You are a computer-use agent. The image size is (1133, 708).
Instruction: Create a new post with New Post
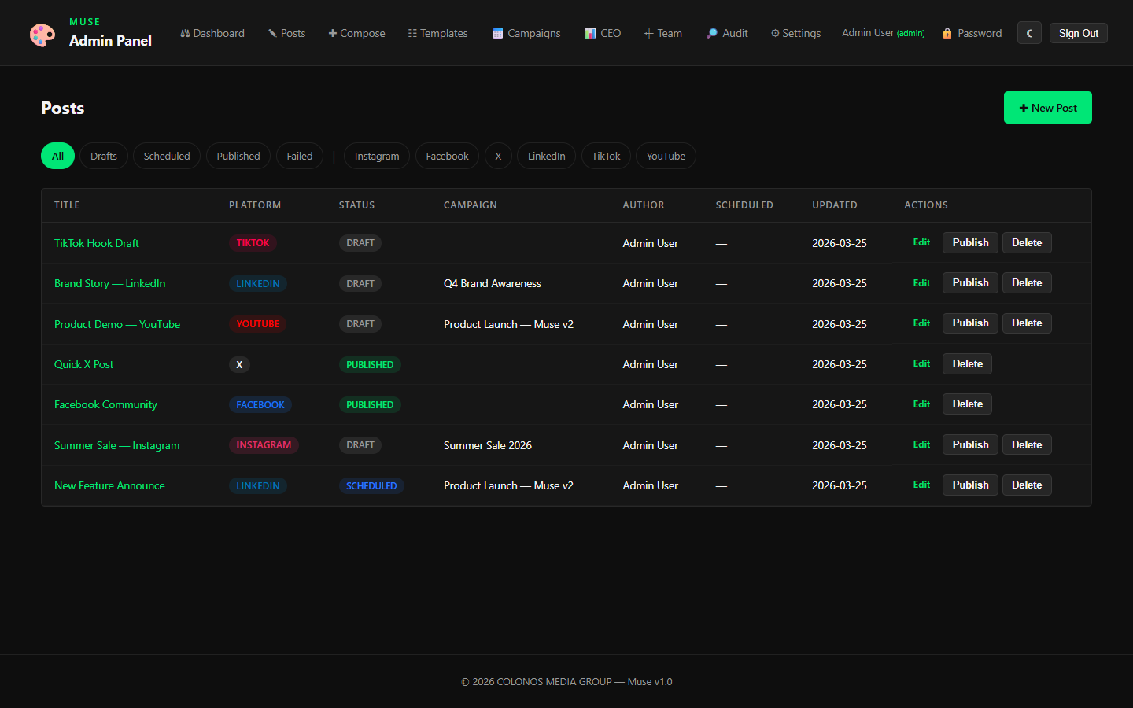pyautogui.click(x=1047, y=108)
